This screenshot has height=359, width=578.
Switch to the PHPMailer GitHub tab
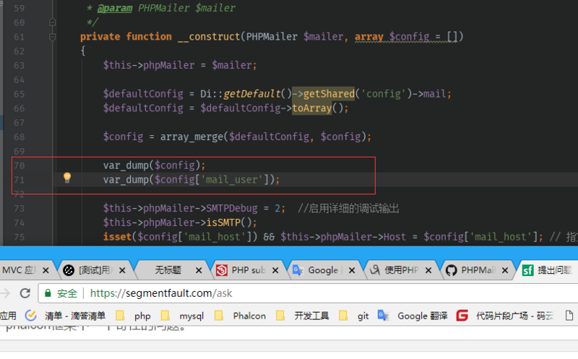478,270
